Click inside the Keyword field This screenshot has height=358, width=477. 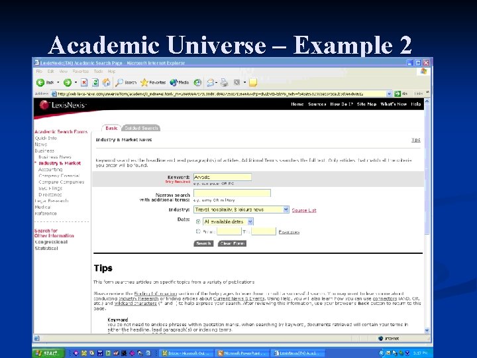[x=223, y=177]
